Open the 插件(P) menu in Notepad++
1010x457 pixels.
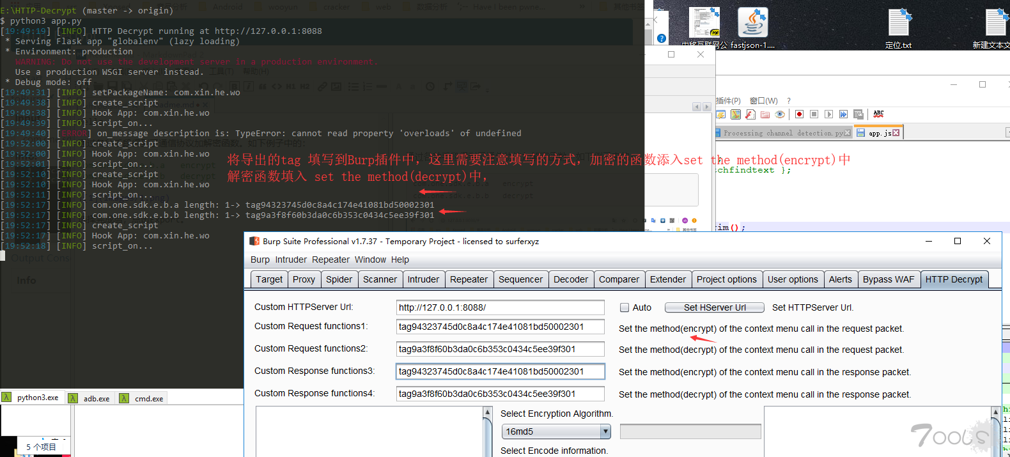coord(728,101)
